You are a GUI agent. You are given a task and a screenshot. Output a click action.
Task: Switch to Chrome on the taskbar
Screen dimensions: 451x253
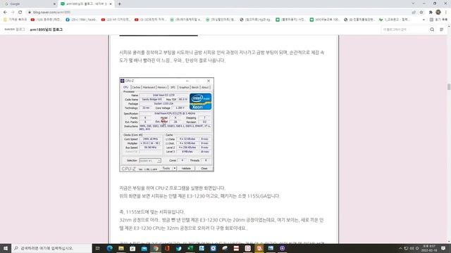point(156,248)
